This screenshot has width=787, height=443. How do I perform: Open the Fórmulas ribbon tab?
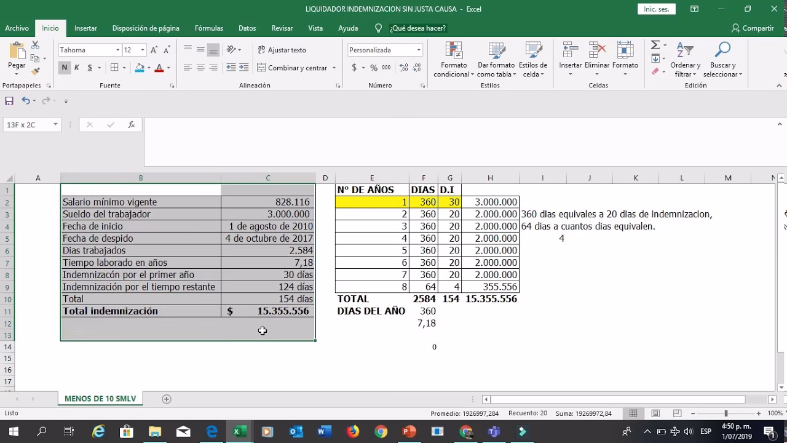coord(208,28)
